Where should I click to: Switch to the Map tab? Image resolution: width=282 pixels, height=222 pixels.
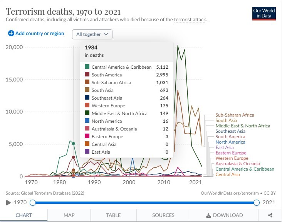(69, 215)
